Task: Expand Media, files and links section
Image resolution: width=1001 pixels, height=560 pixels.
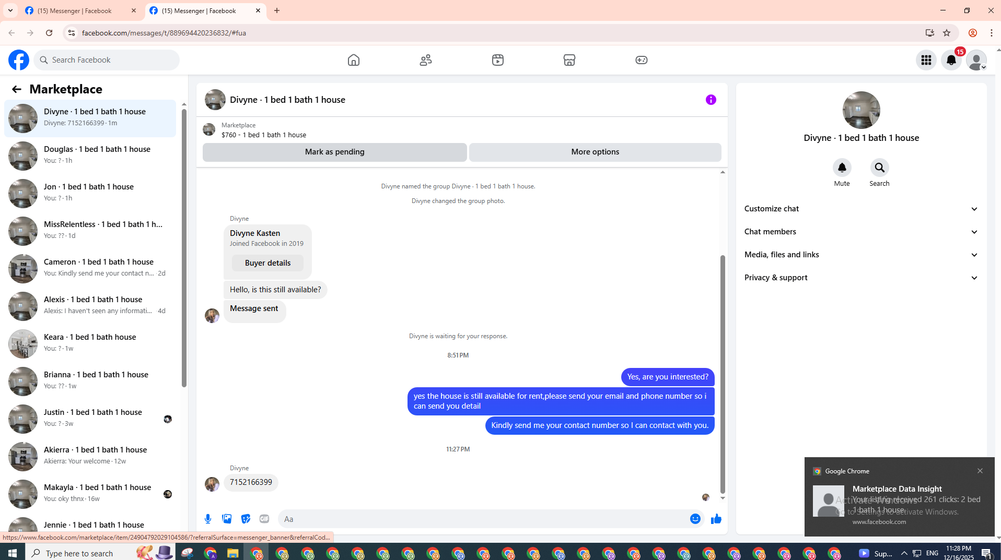Action: tap(862, 255)
